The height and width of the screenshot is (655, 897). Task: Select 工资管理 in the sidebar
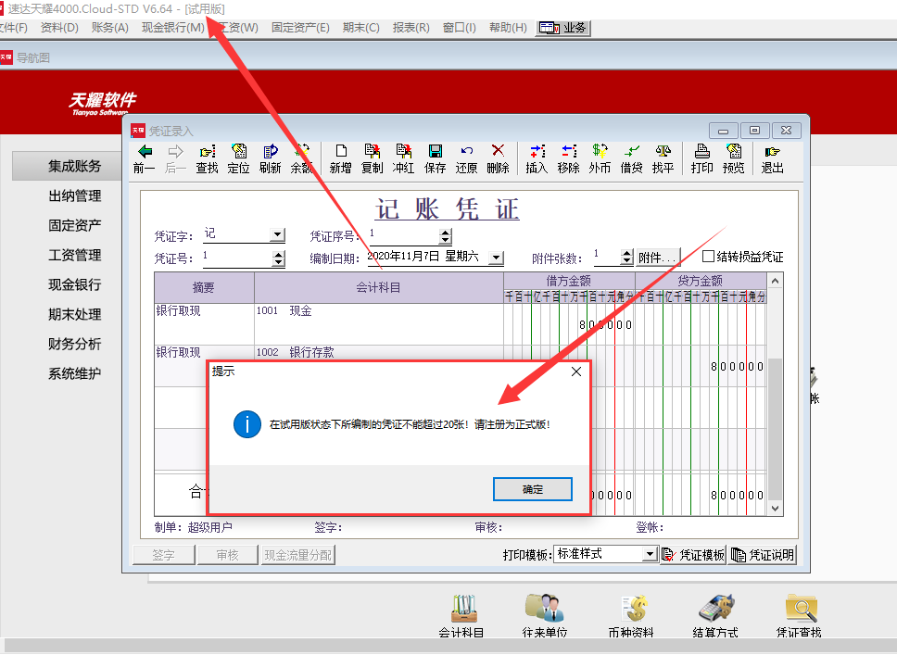[74, 255]
